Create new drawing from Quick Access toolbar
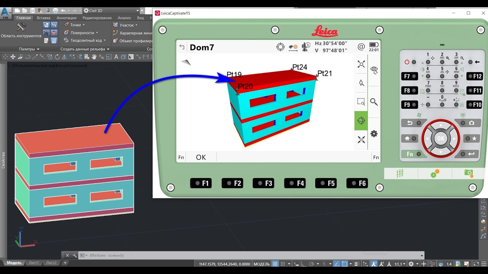The width and height of the screenshot is (488, 274). pyautogui.click(x=18, y=11)
